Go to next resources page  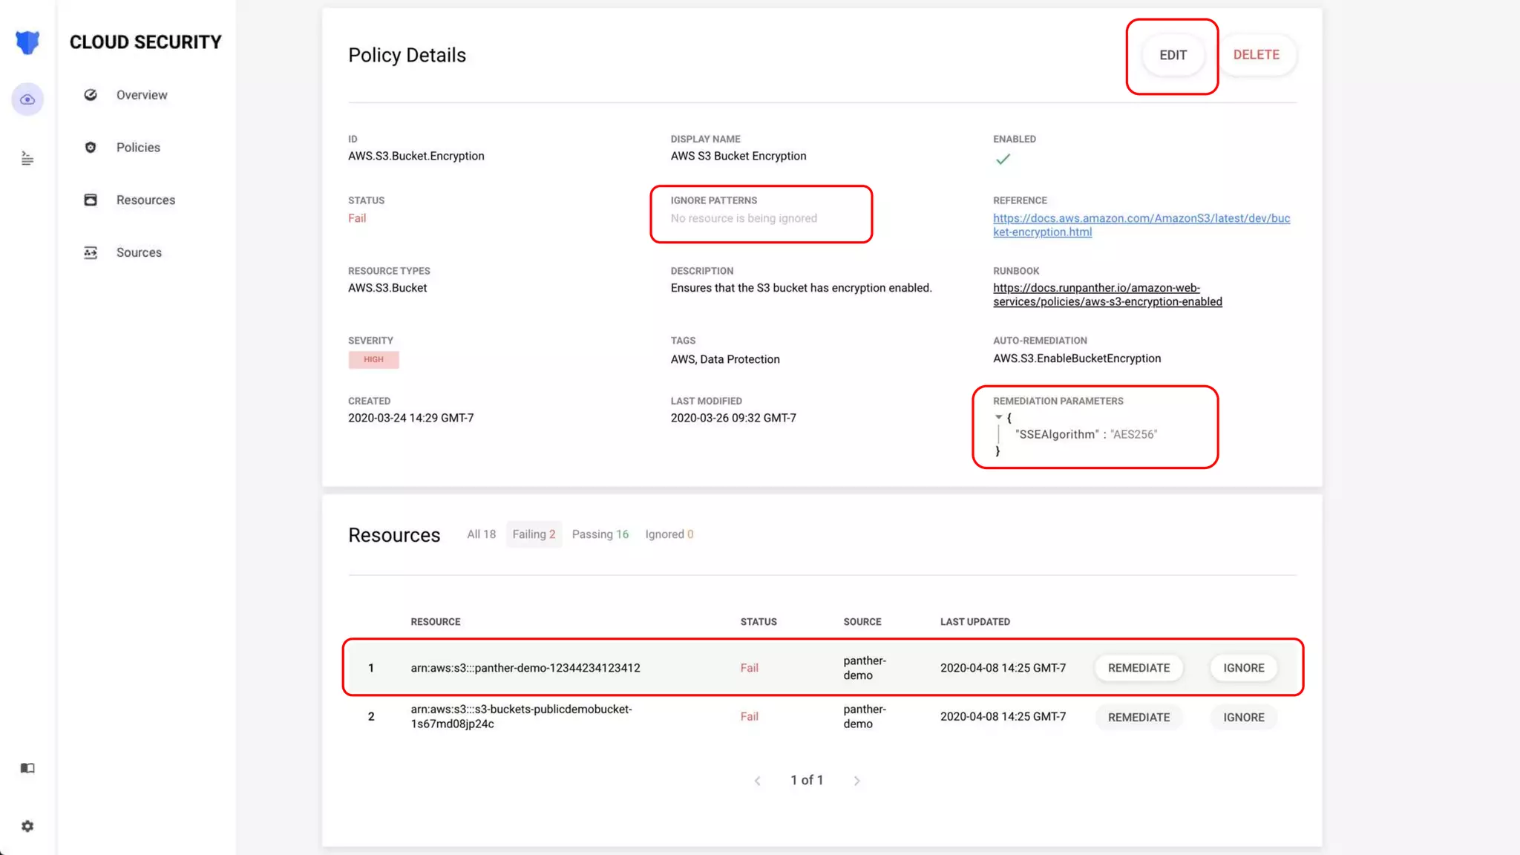(856, 781)
